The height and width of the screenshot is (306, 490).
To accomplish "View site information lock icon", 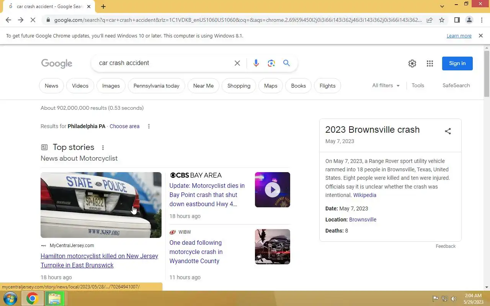I will (47, 20).
